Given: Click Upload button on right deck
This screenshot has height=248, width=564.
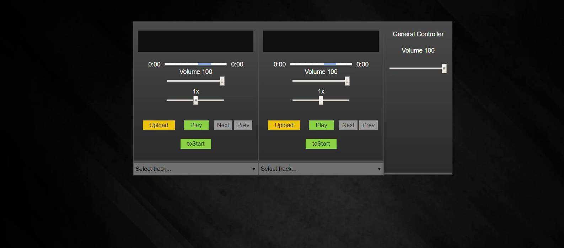Looking at the screenshot, I should pyautogui.click(x=284, y=125).
